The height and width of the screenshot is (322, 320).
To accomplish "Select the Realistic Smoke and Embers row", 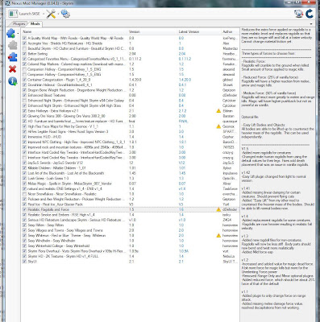I will (x=130, y=215).
